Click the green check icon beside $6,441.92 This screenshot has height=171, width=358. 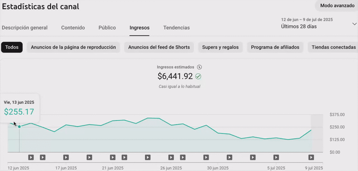point(199,76)
